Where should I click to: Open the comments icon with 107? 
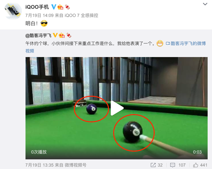[173, 165]
